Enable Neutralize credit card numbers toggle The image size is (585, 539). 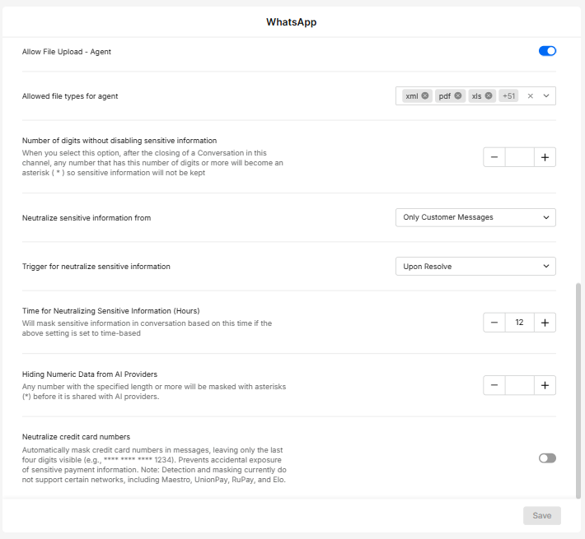547,458
